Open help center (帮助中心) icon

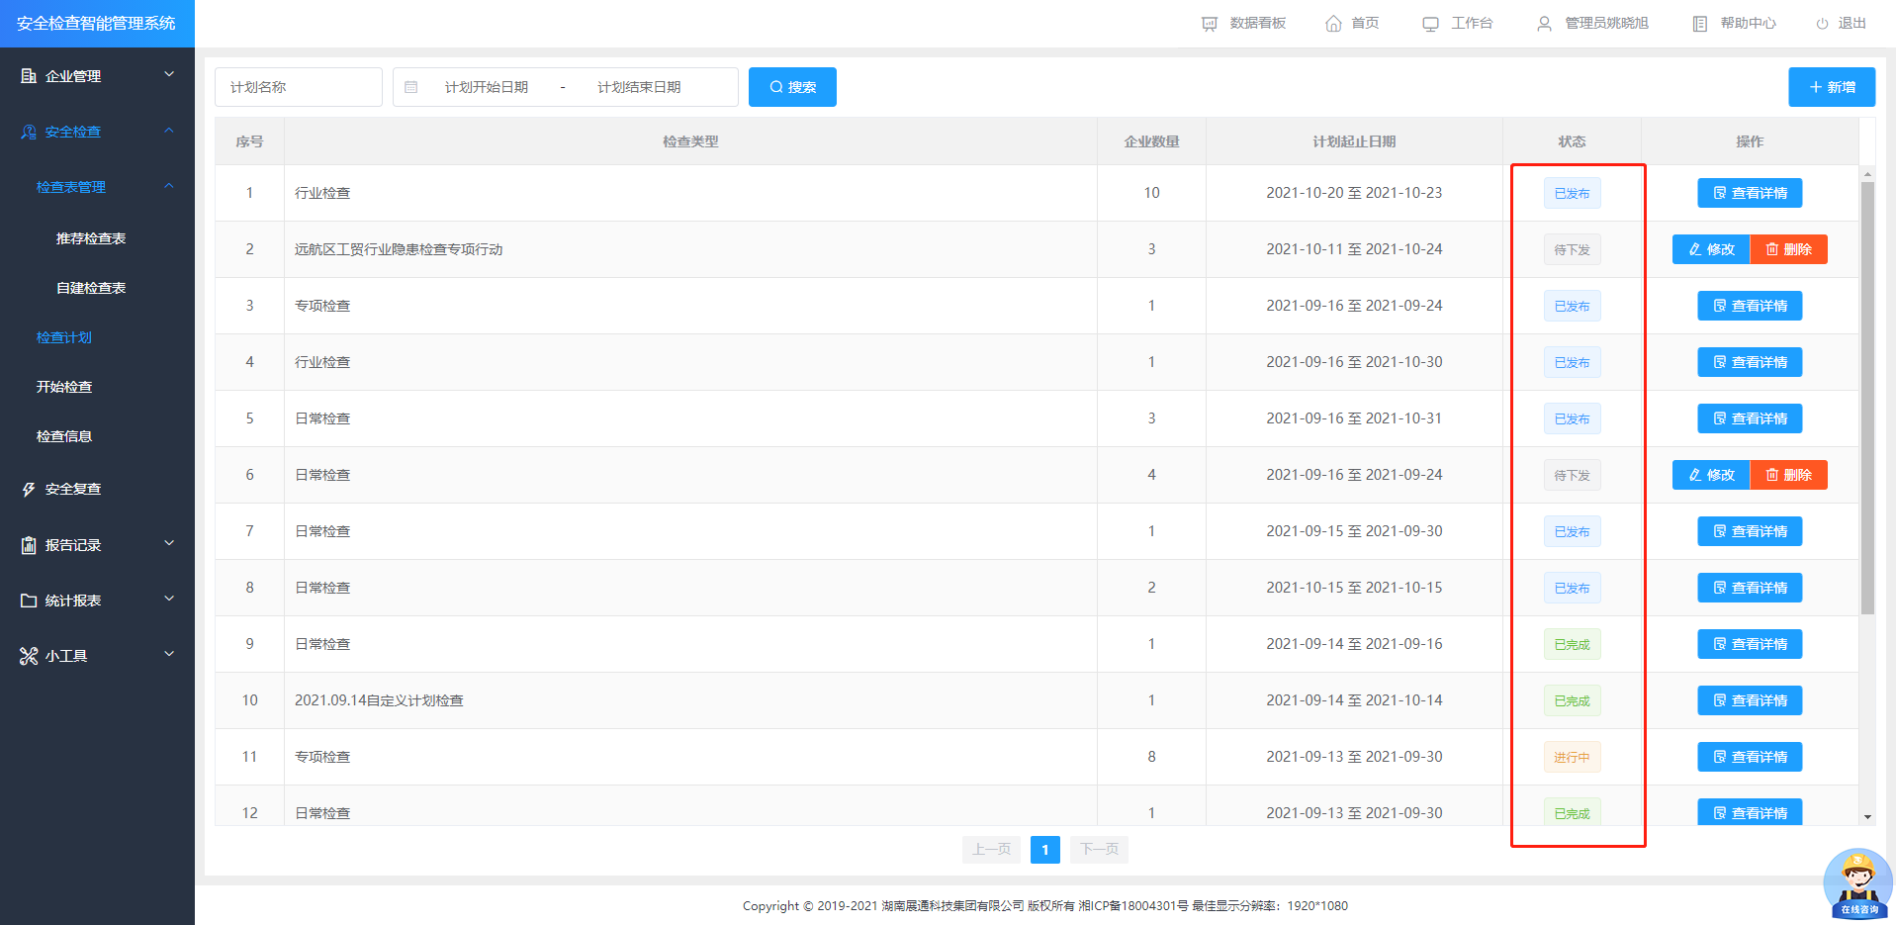(1699, 24)
